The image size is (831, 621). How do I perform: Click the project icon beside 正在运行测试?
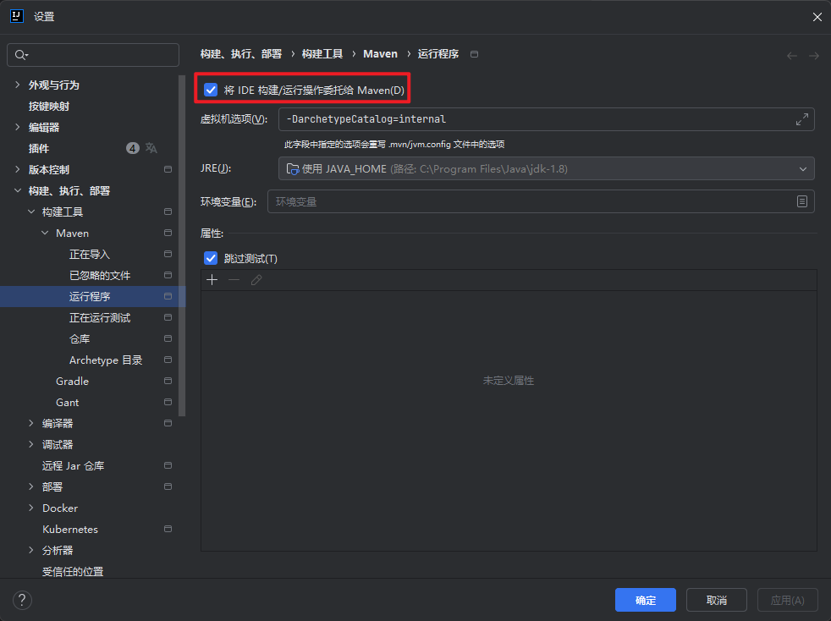click(x=168, y=317)
